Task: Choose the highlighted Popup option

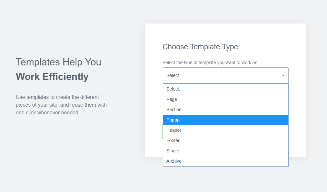Action: coord(226,120)
